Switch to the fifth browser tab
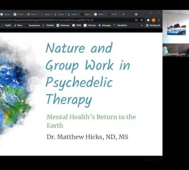Image resolution: width=189 pixels, height=170 pixels. click(60, 14)
